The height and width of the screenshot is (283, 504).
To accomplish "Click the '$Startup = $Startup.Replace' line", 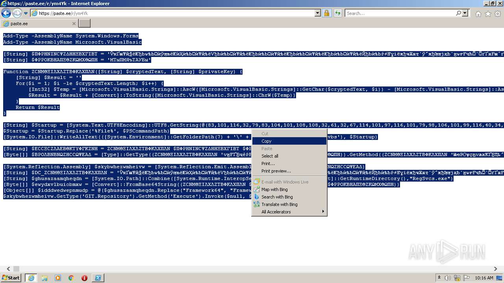I will coord(86,131).
